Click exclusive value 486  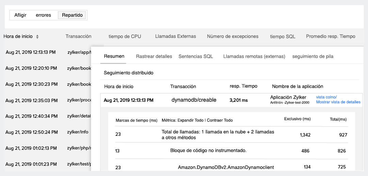305,151
